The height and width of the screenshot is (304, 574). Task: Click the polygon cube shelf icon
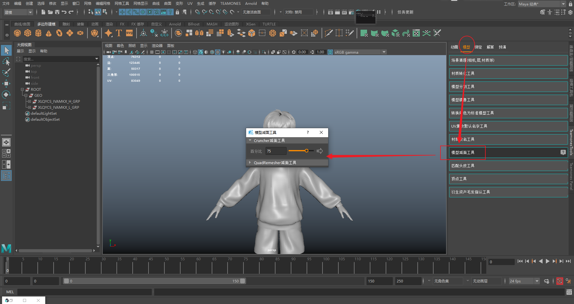(x=28, y=33)
